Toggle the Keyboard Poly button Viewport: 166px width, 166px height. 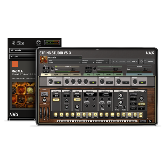coord(56,100)
